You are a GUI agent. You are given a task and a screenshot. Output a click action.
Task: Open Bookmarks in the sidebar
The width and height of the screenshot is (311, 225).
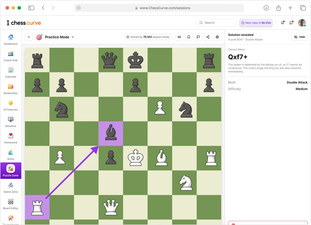tap(10, 89)
